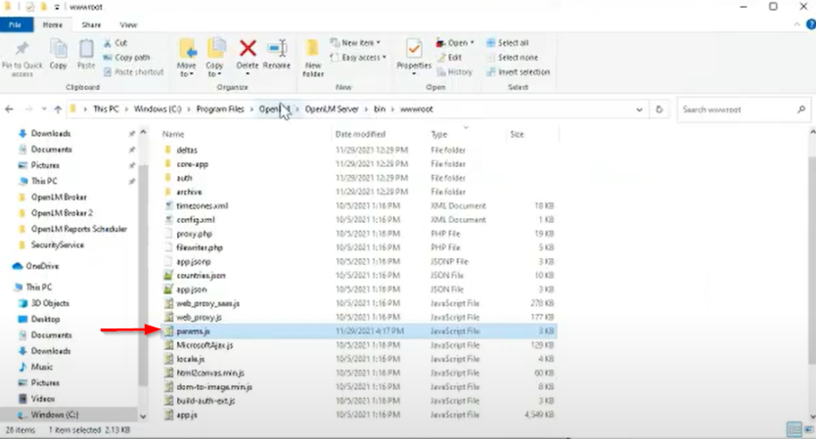Open the View ribbon tab
This screenshot has width=816, height=439.
pyautogui.click(x=128, y=23)
